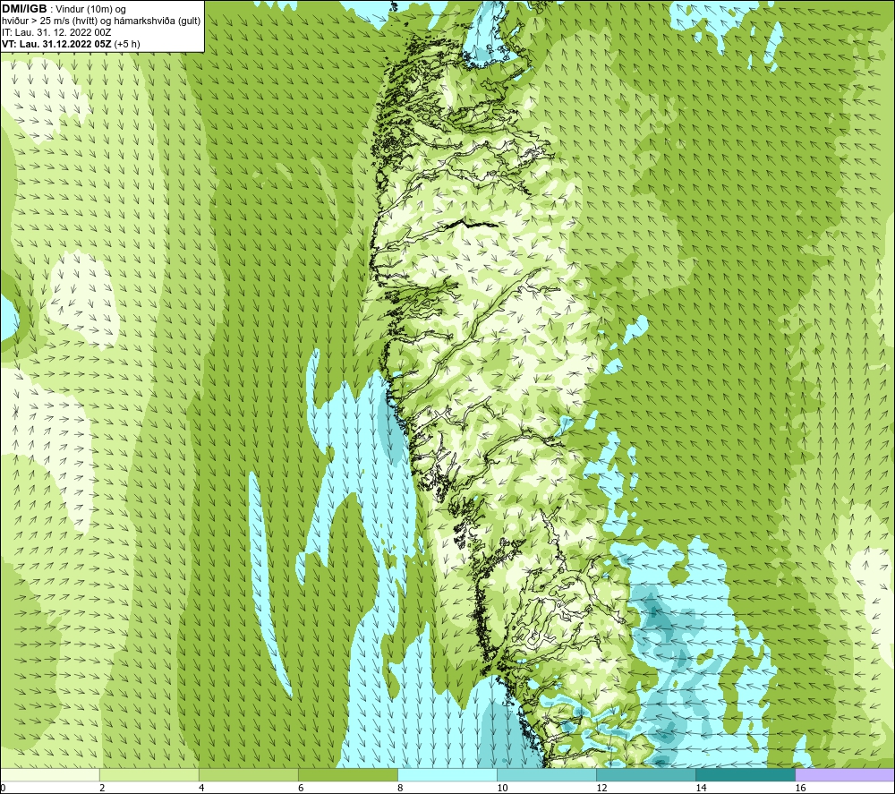Click the 'IT: Lau. 31. 12. 2022 00Z' line
This screenshot has height=794, width=895.
56,32
